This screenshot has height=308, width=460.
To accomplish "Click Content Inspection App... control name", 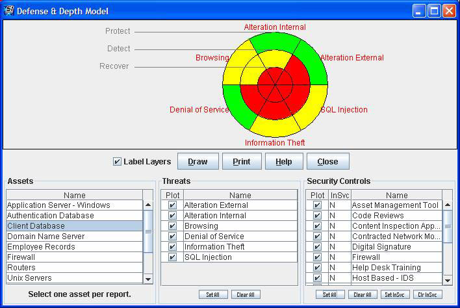I will click(x=396, y=226).
